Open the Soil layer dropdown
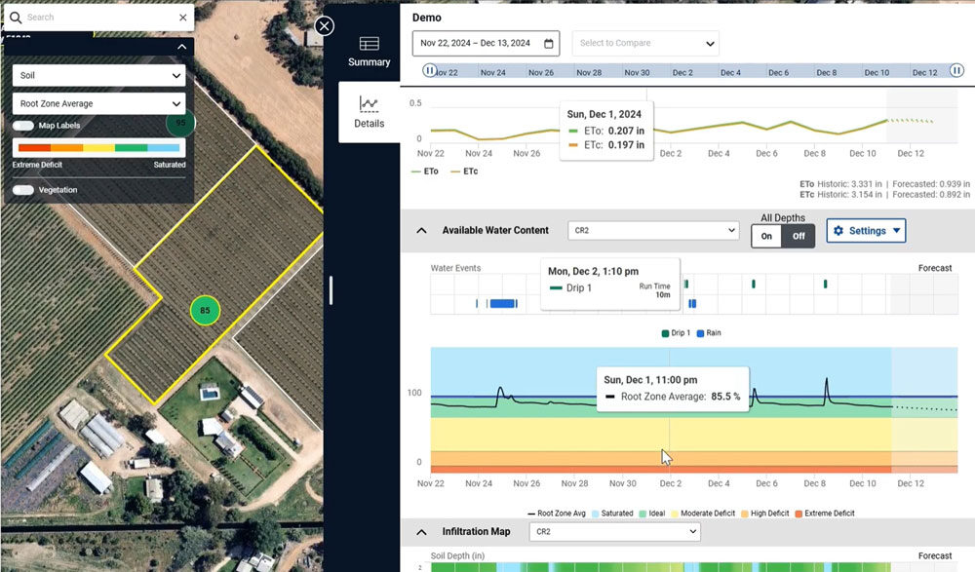This screenshot has height=572, width=975. point(98,75)
